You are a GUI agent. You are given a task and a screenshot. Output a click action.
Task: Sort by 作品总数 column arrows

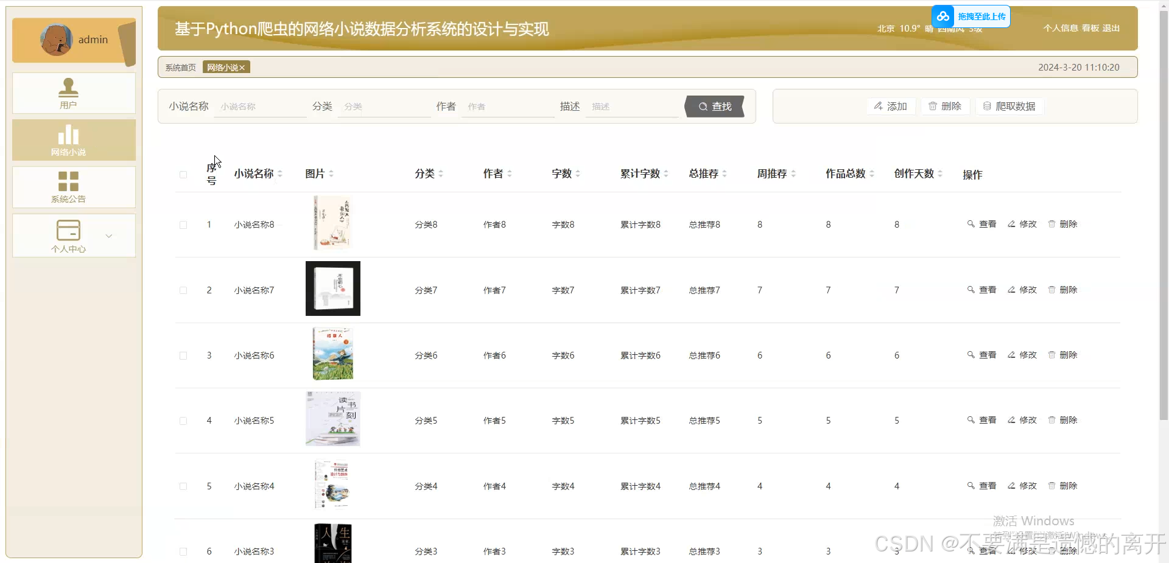[x=872, y=174]
